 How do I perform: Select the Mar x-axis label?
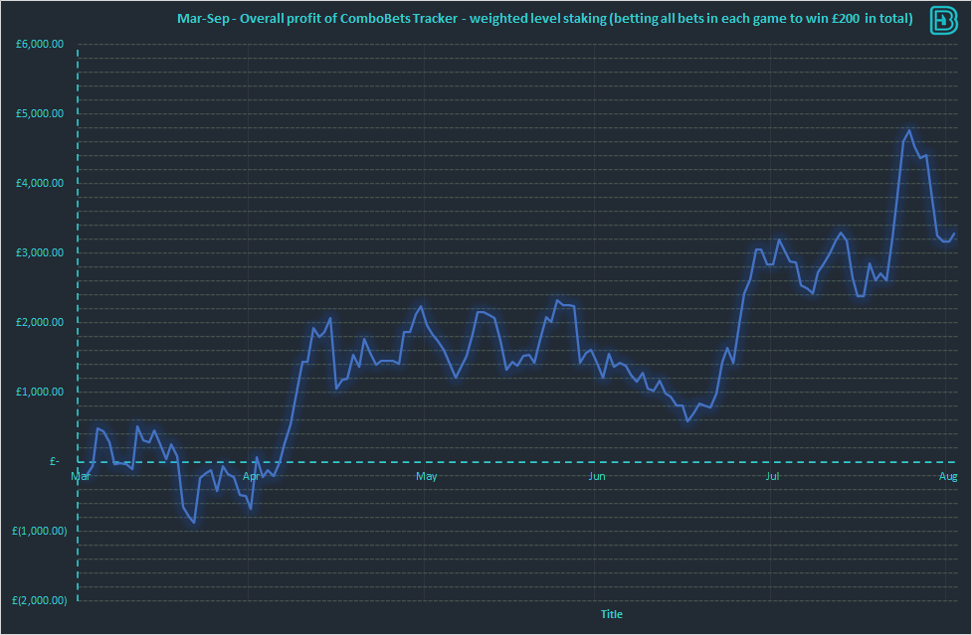[81, 476]
